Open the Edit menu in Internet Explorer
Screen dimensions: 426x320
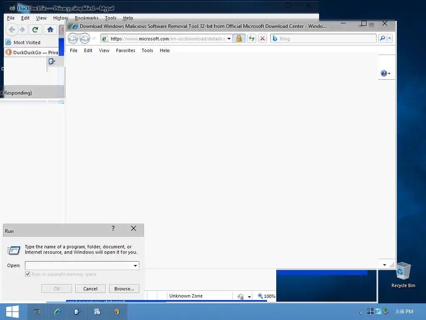pyautogui.click(x=88, y=50)
